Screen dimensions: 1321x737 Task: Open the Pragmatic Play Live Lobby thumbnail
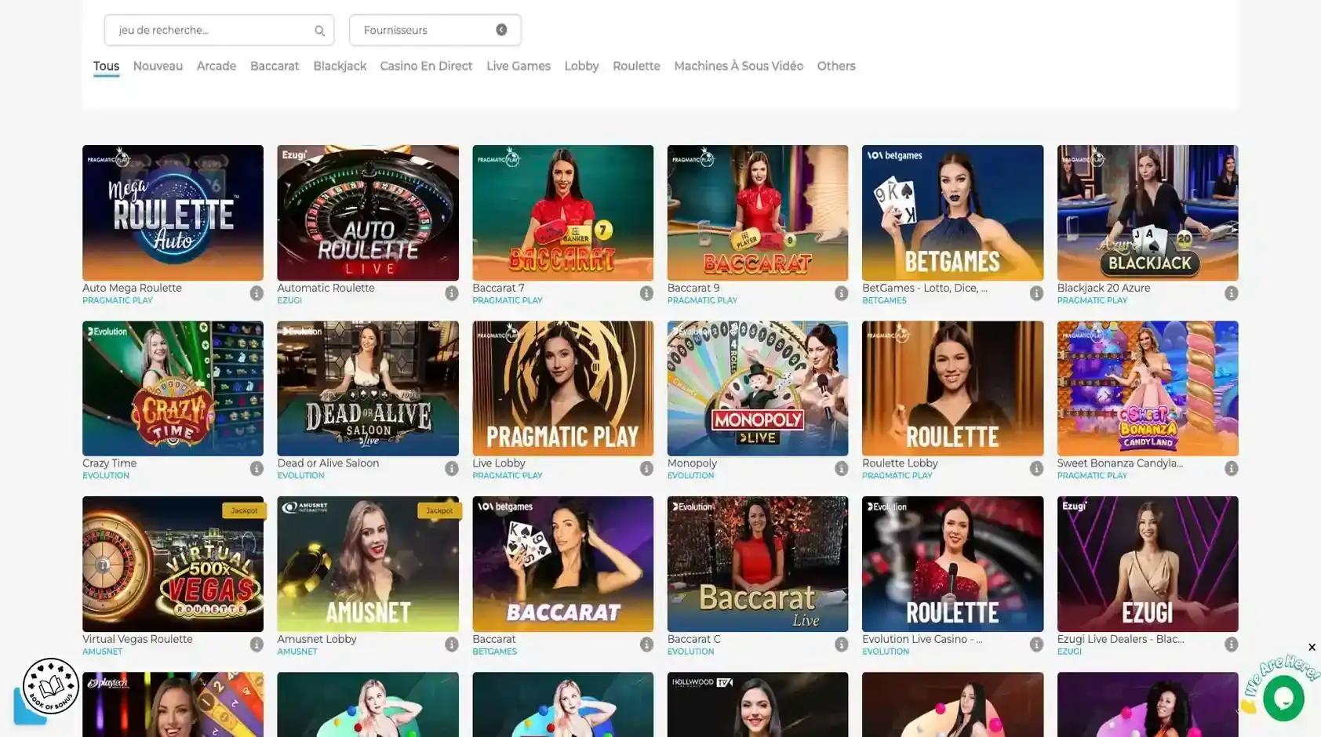point(562,388)
